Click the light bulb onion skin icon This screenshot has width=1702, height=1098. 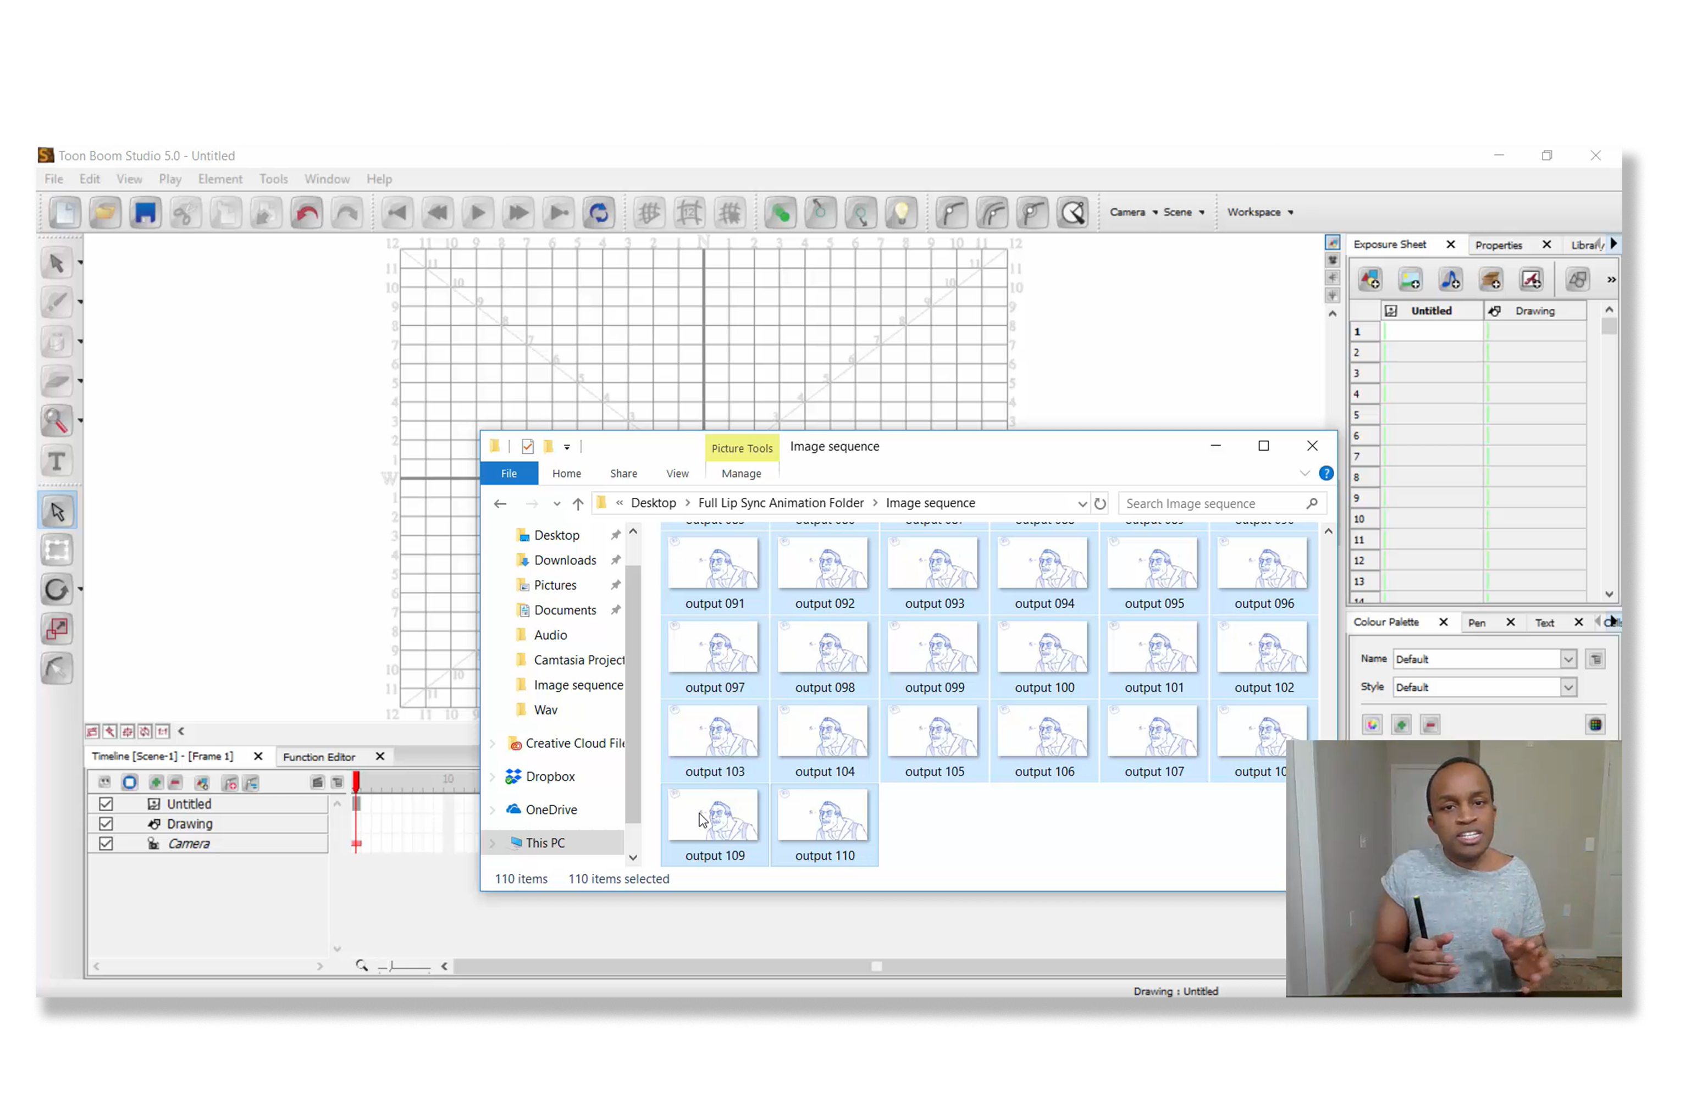coord(901,213)
